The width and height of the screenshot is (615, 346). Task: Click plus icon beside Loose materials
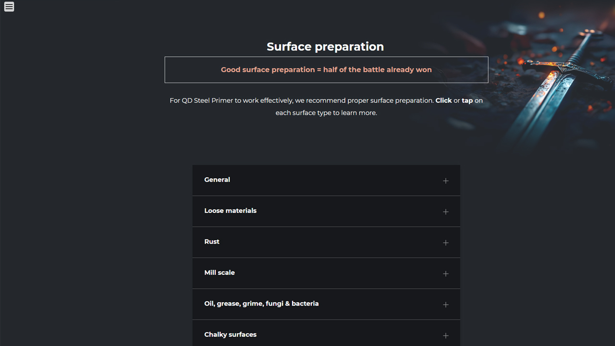[x=445, y=212]
